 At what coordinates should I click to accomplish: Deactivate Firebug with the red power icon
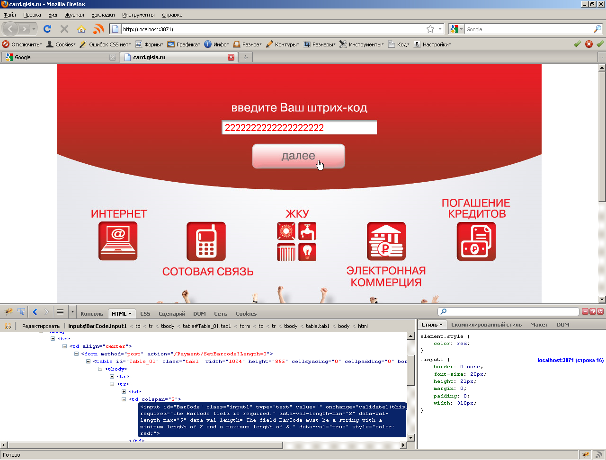pyautogui.click(x=600, y=311)
